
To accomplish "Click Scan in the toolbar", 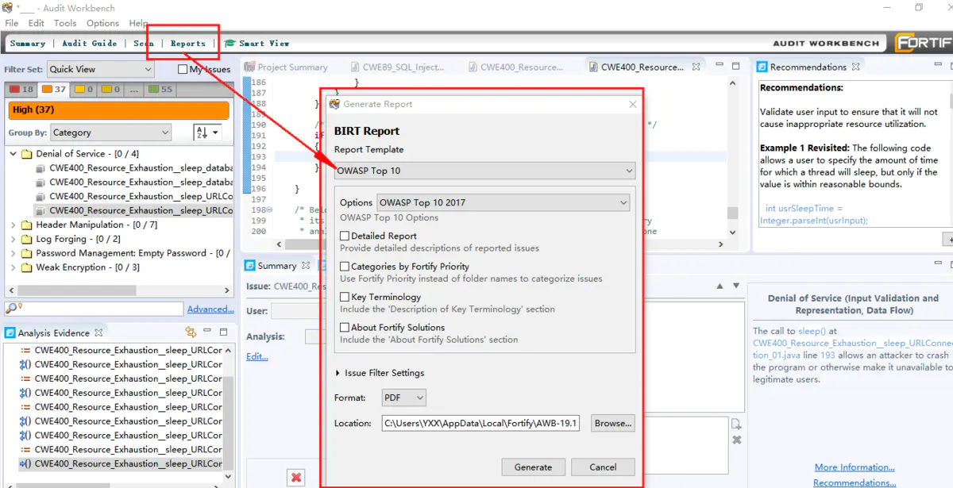I will tap(144, 44).
